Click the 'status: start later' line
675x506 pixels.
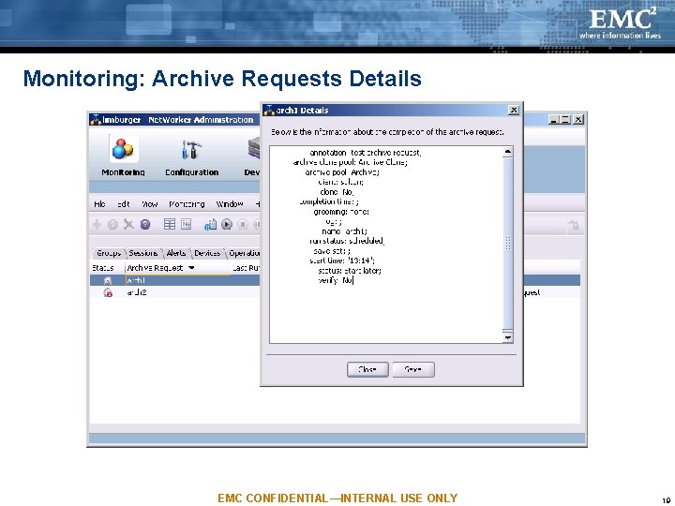click(x=350, y=270)
